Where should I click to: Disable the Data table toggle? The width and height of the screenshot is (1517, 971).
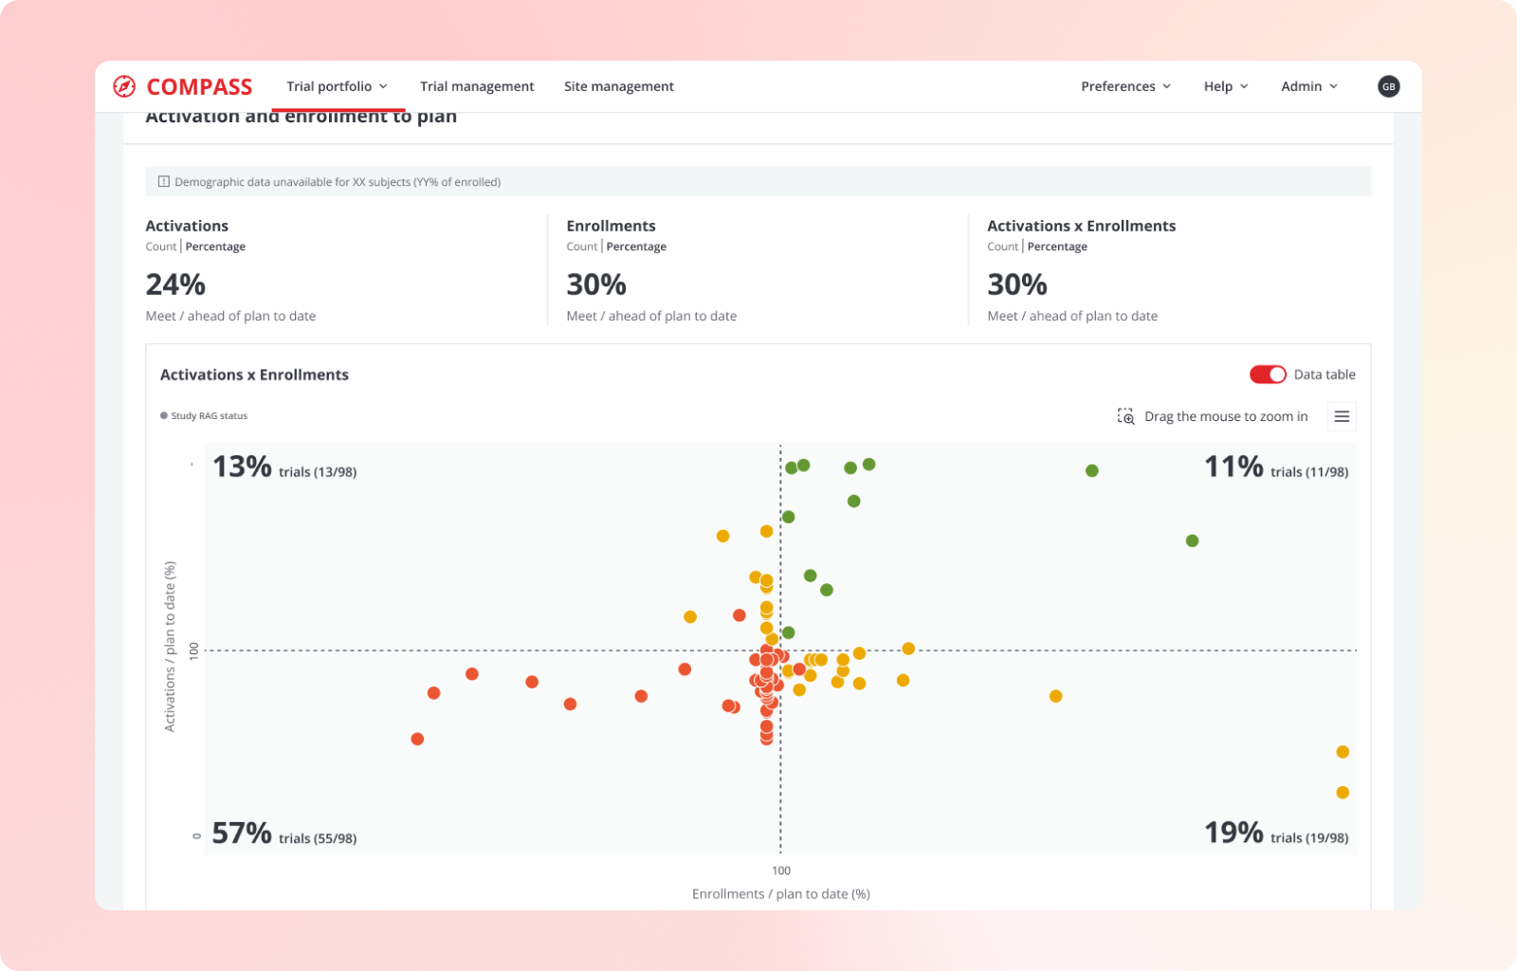(1267, 375)
